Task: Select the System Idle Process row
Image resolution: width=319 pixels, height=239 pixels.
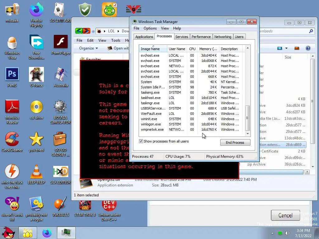Action: coord(192,87)
